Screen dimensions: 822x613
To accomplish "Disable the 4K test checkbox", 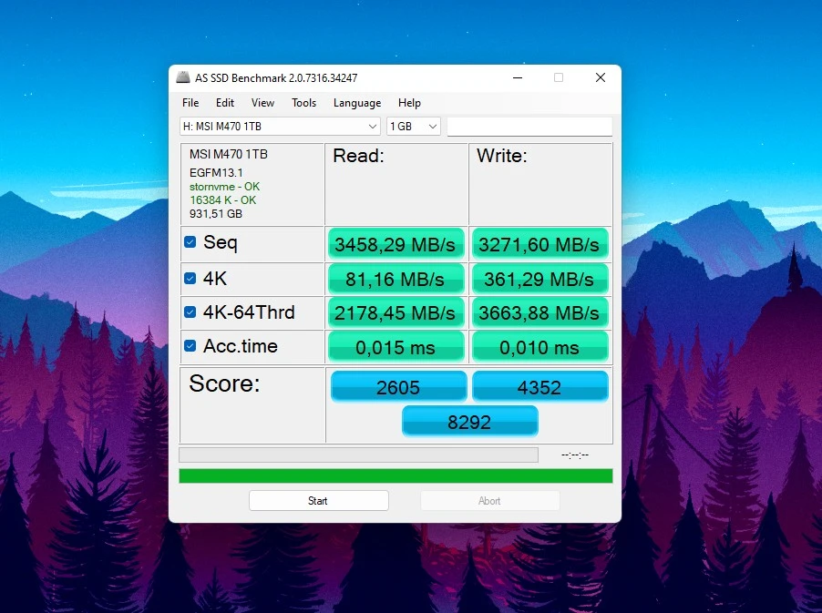I will click(190, 278).
